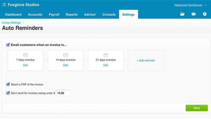Screen dimensions: 211x119
Task: Click the 21 days overdue label
Action: coord(106,60)
